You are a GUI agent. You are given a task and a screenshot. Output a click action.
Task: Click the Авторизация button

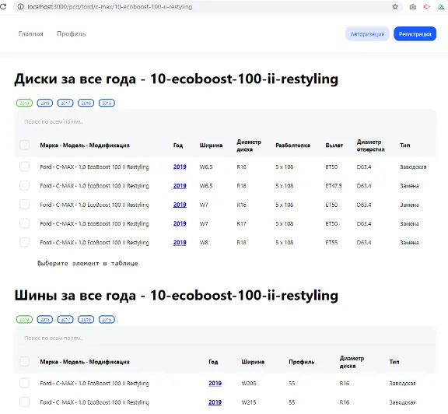(x=367, y=34)
